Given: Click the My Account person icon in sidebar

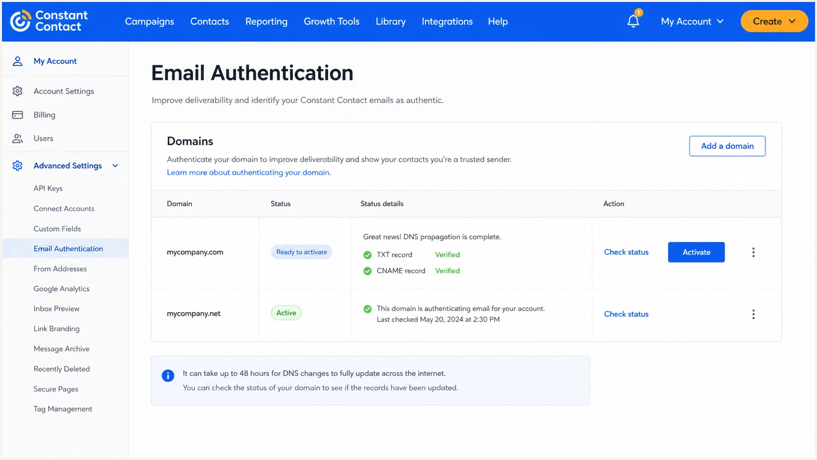Looking at the screenshot, I should (x=18, y=61).
